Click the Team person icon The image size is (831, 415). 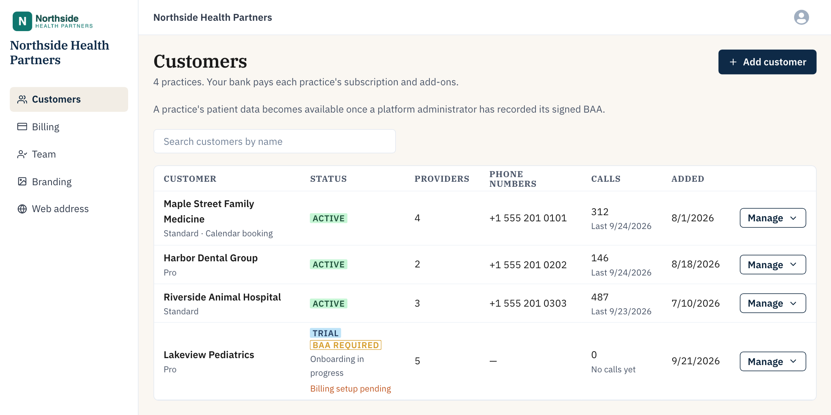pos(22,154)
